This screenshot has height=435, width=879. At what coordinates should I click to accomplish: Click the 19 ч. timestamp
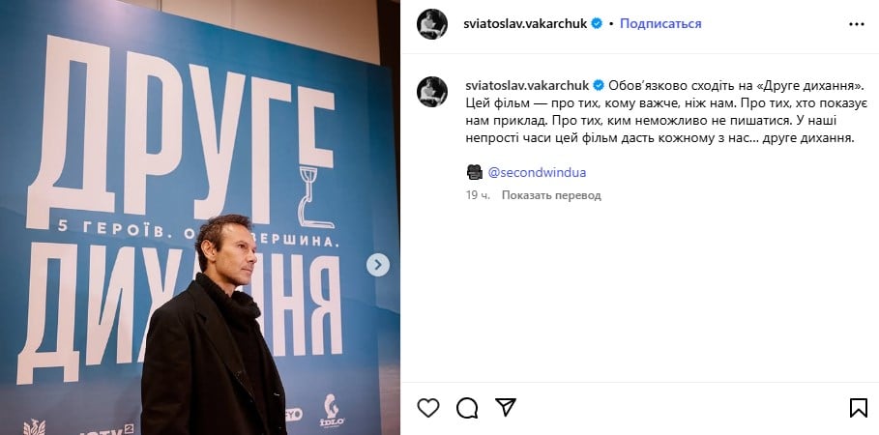[478, 195]
